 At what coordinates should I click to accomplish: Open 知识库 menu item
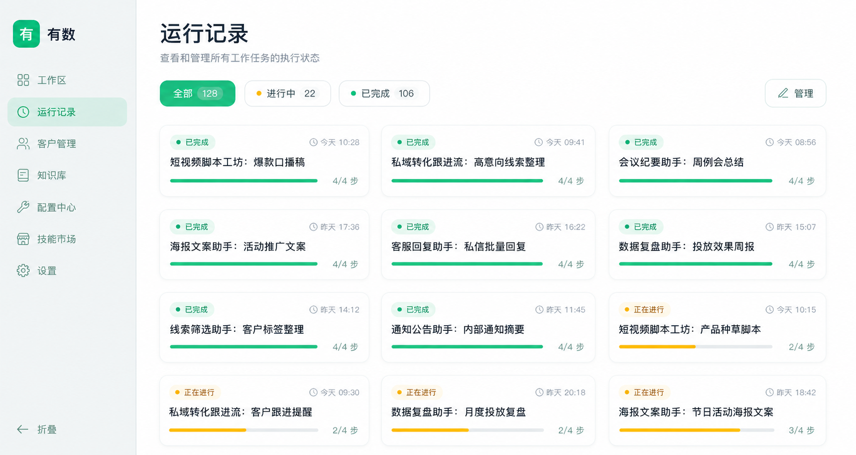pyautogui.click(x=67, y=175)
